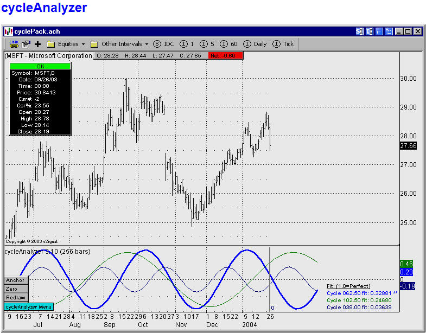Click the green OK status bar
Viewport: 426px width, 333px height.
coord(40,66)
